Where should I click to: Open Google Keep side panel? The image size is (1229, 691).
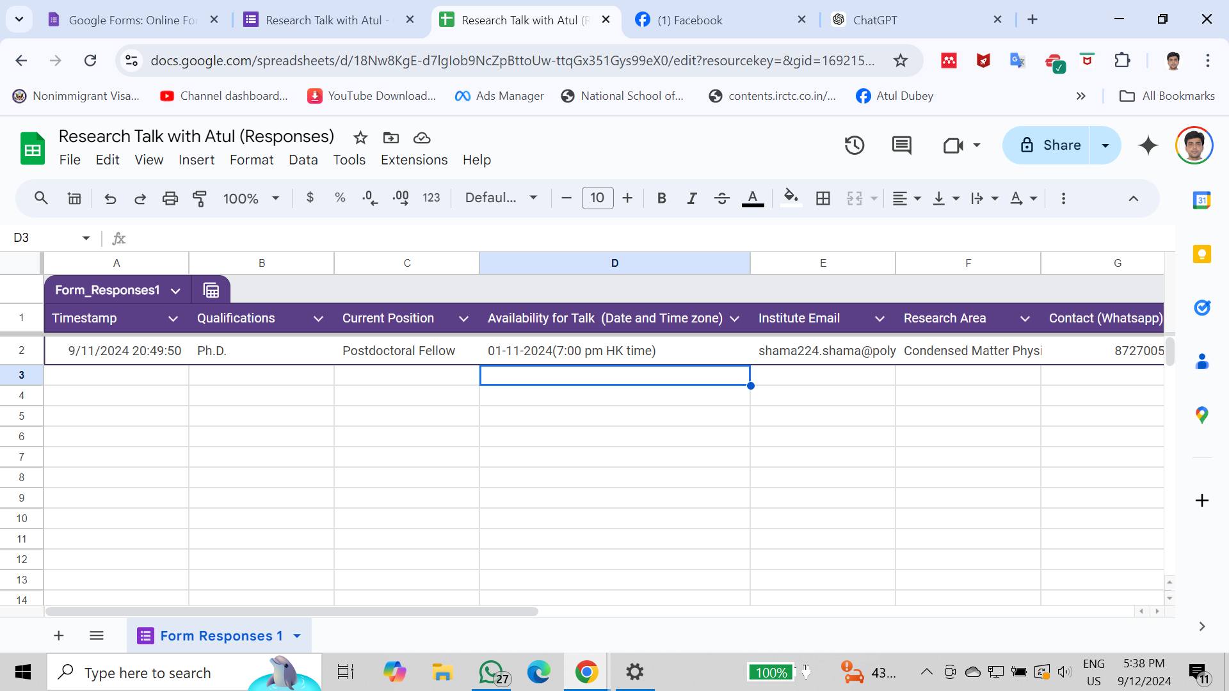tap(1201, 254)
